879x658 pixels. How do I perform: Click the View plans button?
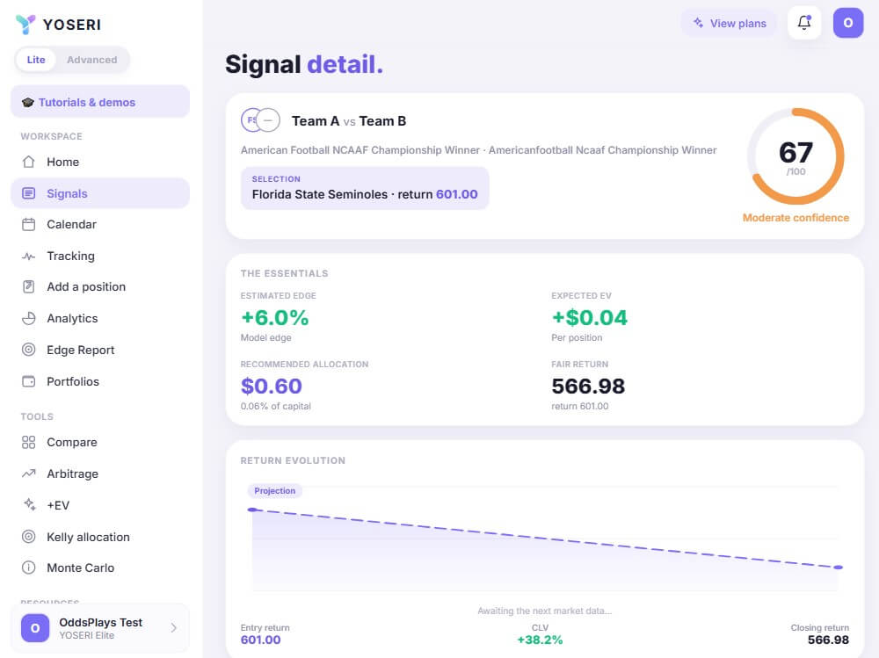pyautogui.click(x=729, y=23)
